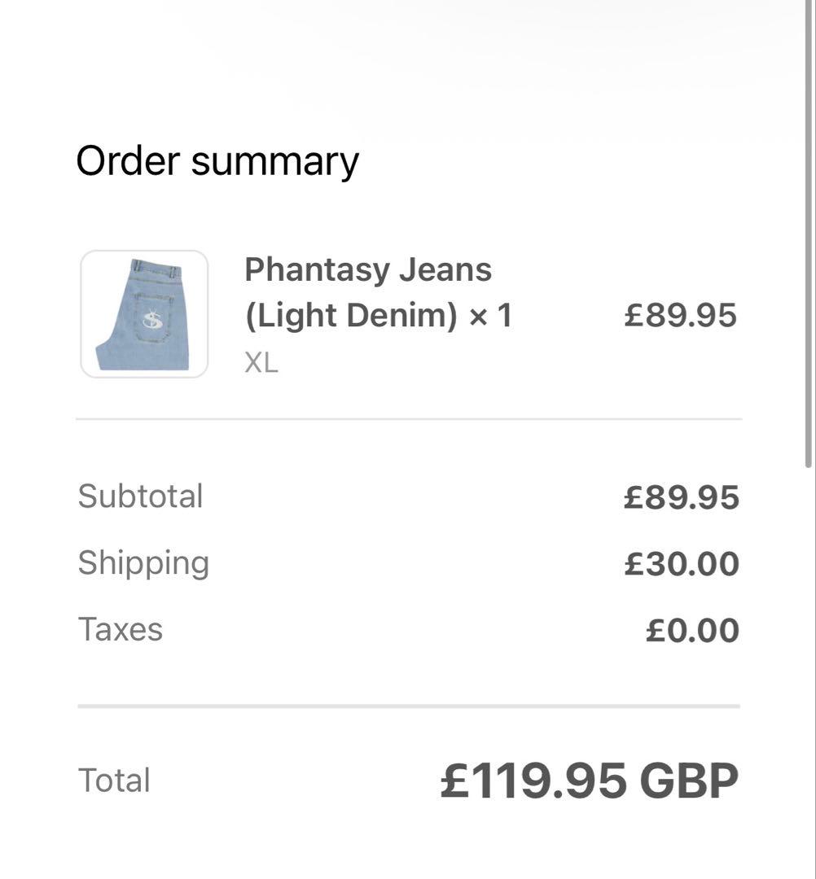Click the Subtotal amount £89.95
This screenshot has height=879, width=816.
681,498
